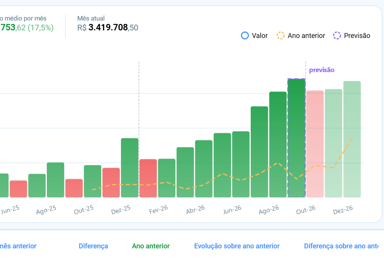The image size is (384, 259).
Task: Click the Valor legend label
Action: 260,36
